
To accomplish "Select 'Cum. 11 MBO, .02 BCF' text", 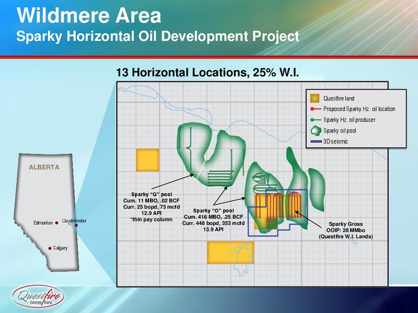I will (152, 201).
